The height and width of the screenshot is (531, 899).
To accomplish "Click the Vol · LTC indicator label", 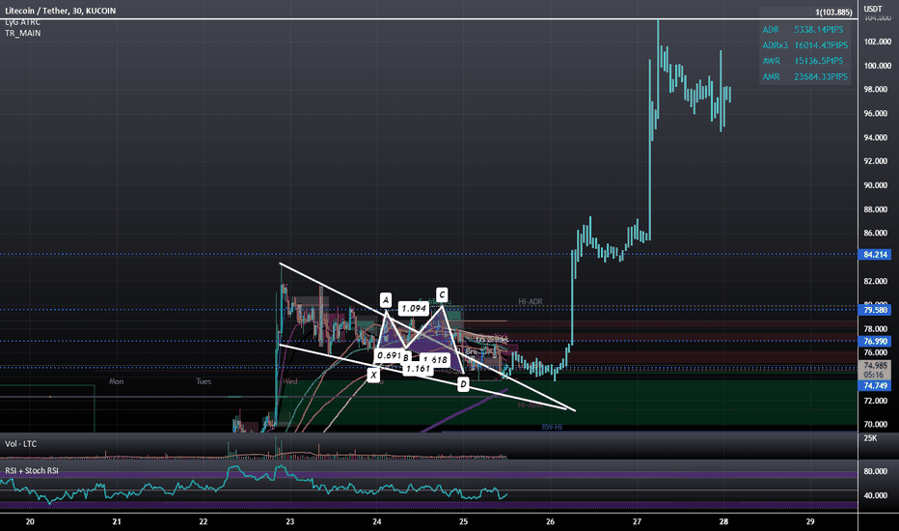I will 20,444.
